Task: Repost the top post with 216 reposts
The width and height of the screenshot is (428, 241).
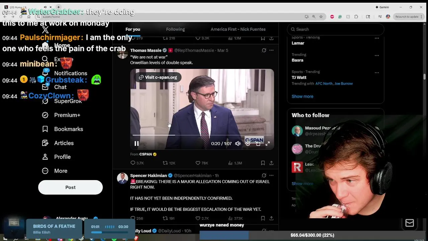Action: [x=169, y=38]
